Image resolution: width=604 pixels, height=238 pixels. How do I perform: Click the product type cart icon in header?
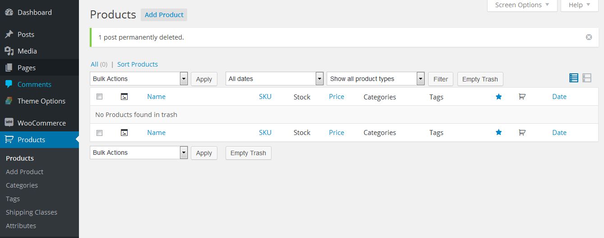tap(522, 97)
